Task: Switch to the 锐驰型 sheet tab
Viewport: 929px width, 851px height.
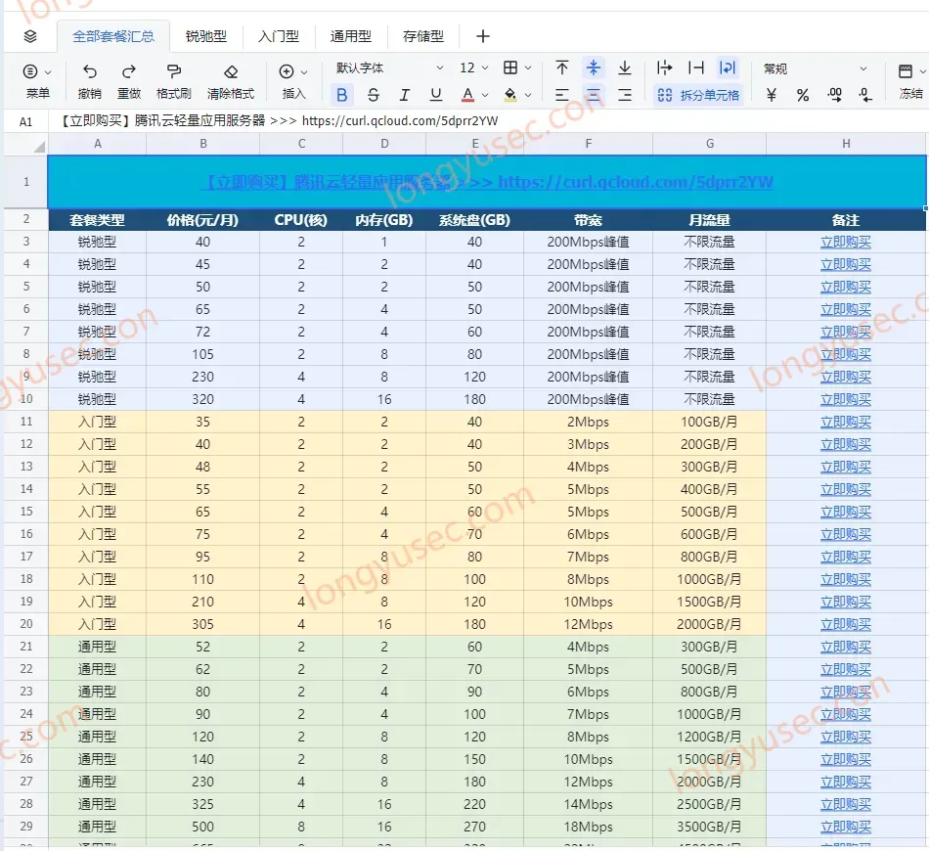Action: (x=206, y=37)
